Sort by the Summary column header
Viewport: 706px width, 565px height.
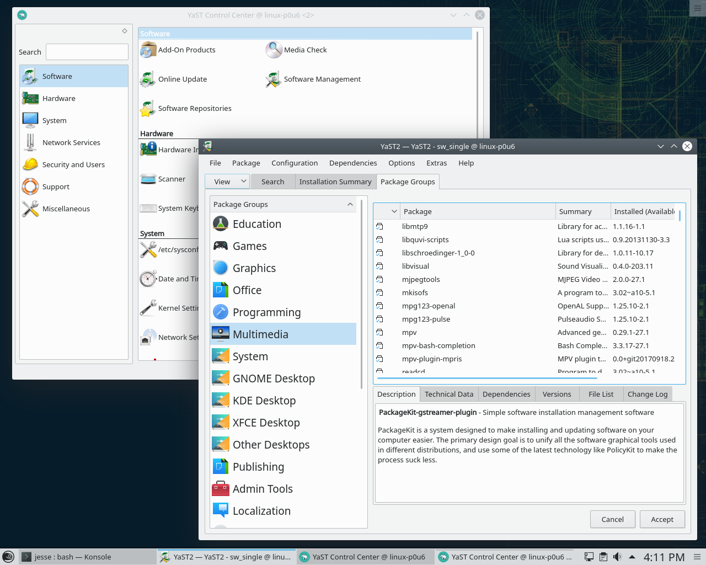pyautogui.click(x=583, y=211)
